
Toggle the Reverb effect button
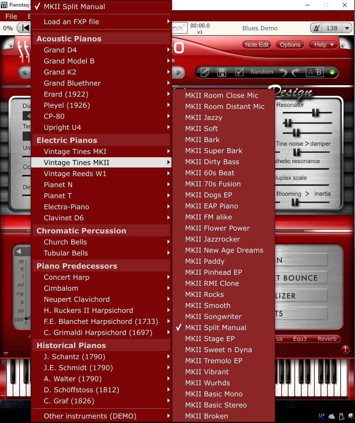click(327, 339)
